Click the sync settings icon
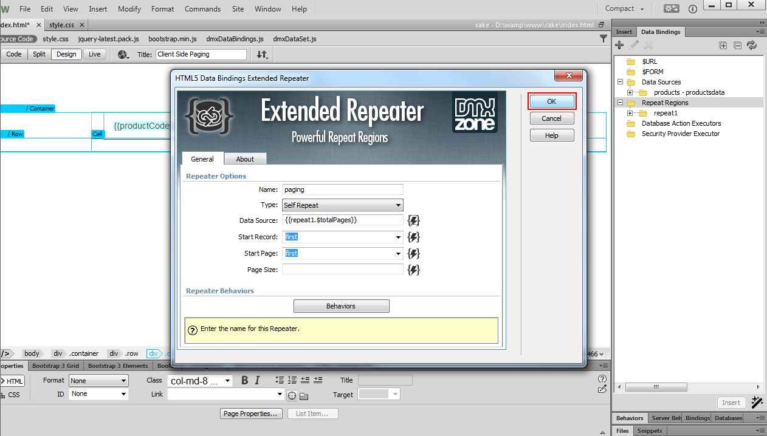The width and height of the screenshot is (767, 436). point(672,9)
